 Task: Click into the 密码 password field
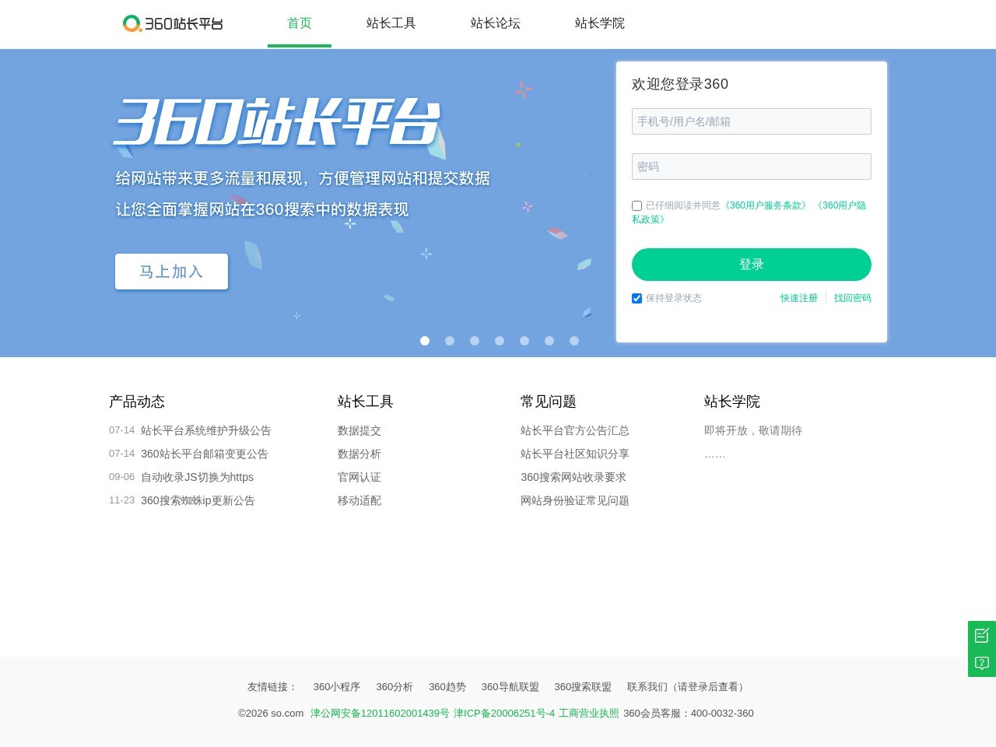751,167
